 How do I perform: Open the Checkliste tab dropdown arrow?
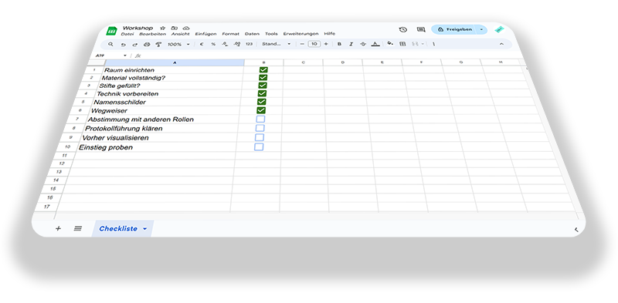click(x=144, y=229)
